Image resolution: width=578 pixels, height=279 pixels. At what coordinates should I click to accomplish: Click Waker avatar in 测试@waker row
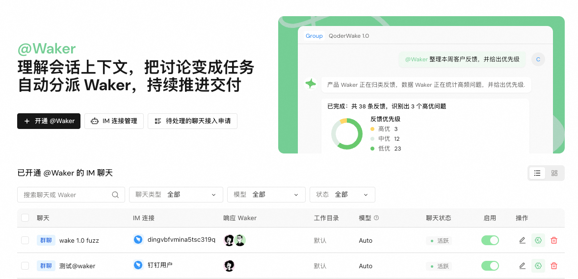pyautogui.click(x=229, y=266)
